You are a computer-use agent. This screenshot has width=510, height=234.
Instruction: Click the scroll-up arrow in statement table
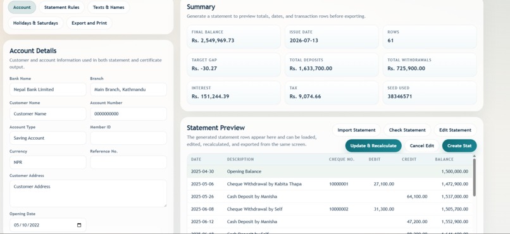click(x=474, y=156)
